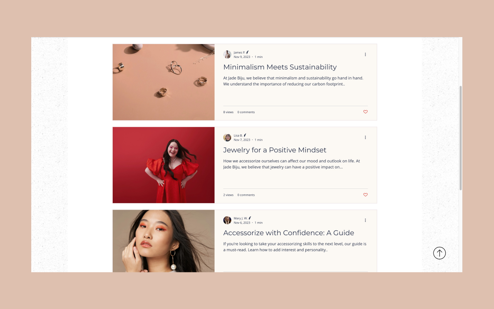The width and height of the screenshot is (494, 309).
Task: Open more actions for Minimalism Meets Sustainability post
Action: [365, 54]
